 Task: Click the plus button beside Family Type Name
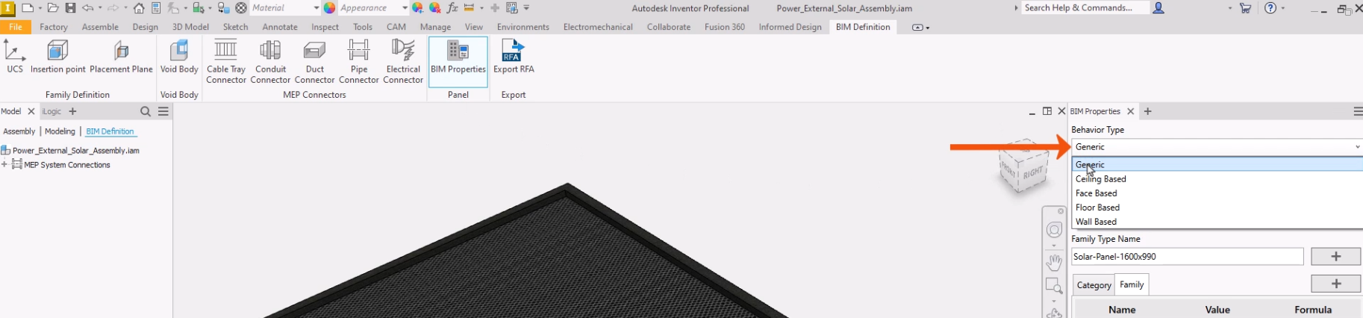[1335, 257]
